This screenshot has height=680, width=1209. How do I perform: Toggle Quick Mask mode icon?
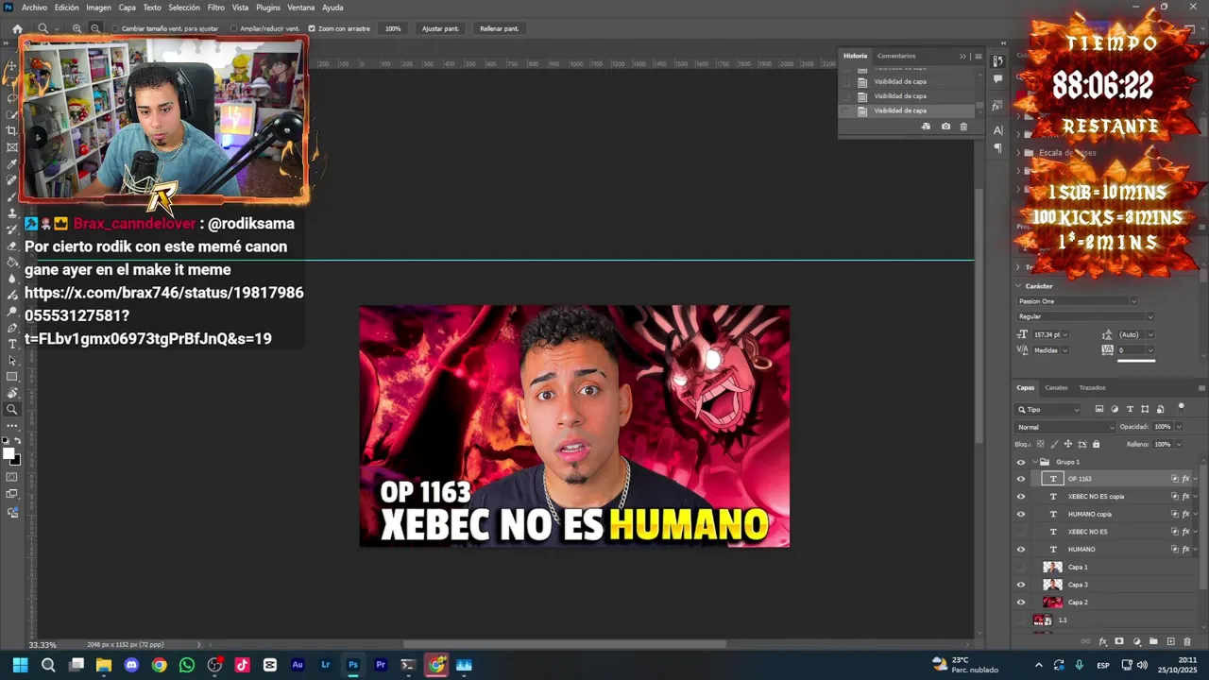pyautogui.click(x=12, y=478)
